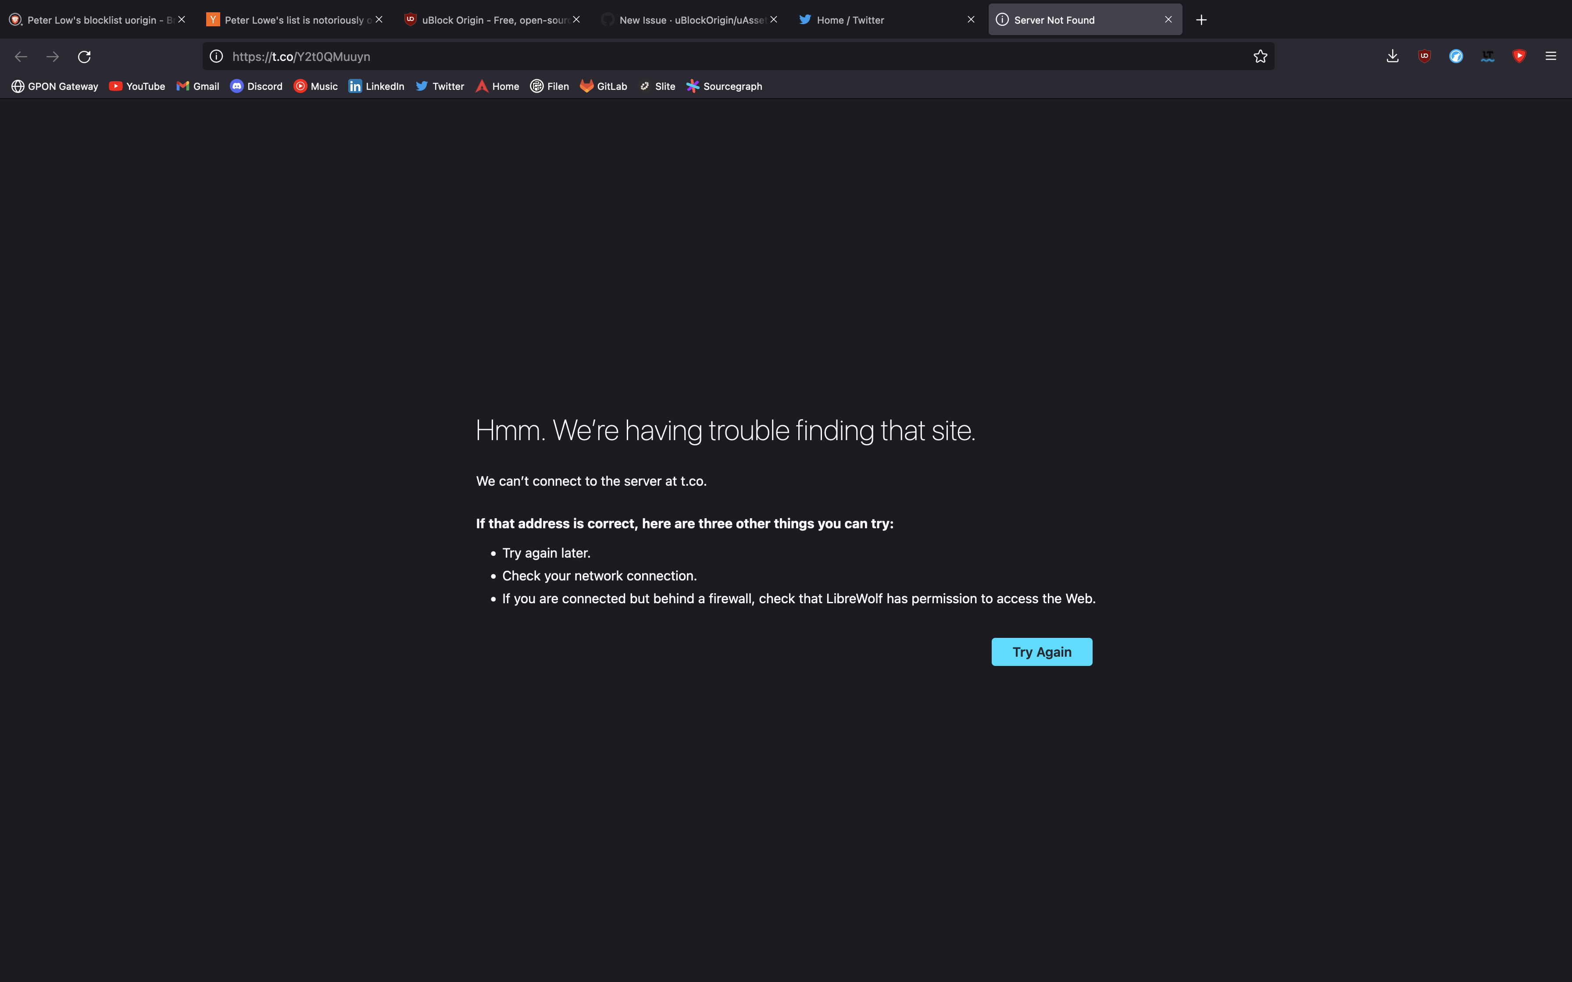Open the Discord bookmark
Viewport: 1572px width, 982px height.
(257, 86)
